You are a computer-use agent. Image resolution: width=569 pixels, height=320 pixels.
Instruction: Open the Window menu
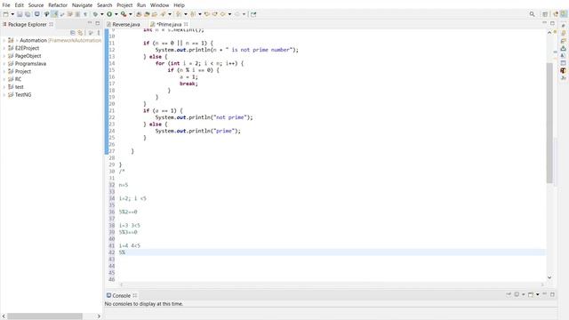(159, 5)
